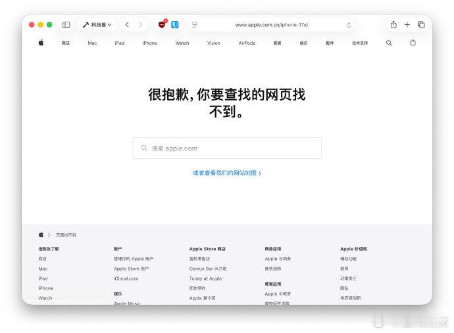Open Genius Bar 天才吧 footer link
This screenshot has width=454, height=333.
point(208,269)
